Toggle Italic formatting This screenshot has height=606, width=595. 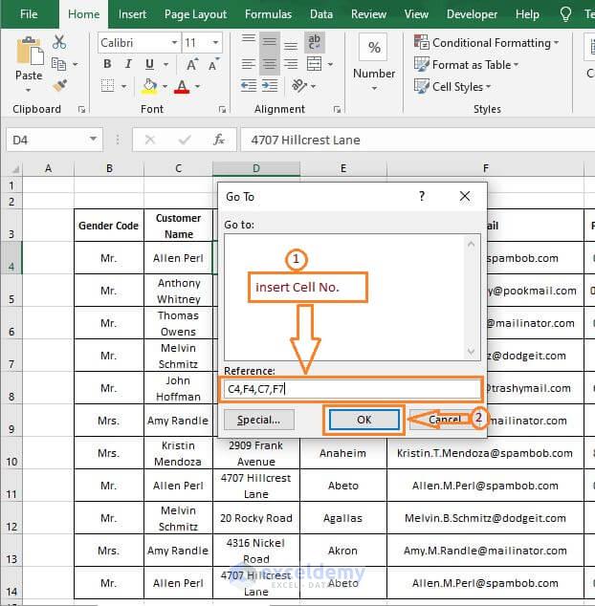pyautogui.click(x=128, y=64)
